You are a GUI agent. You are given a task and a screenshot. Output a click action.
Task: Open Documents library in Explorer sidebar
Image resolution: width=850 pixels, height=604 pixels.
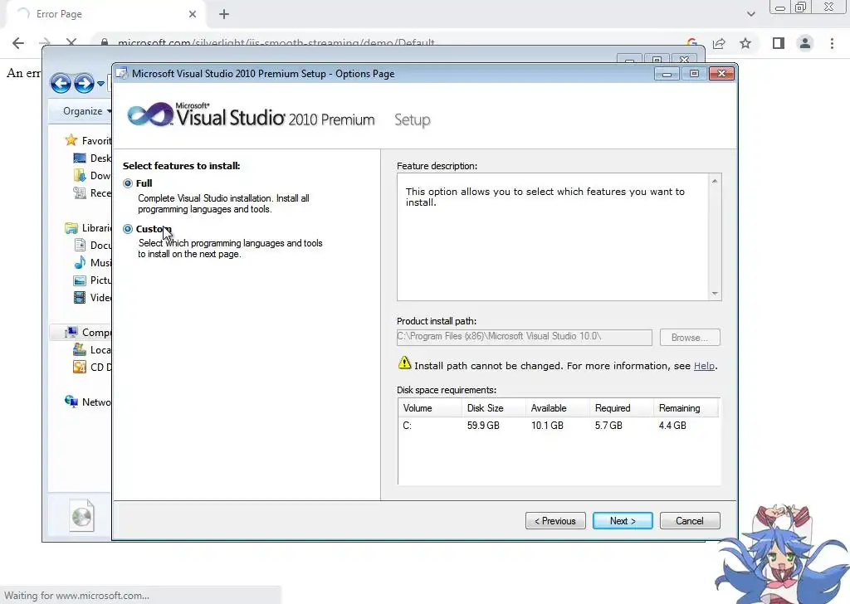[x=92, y=246]
